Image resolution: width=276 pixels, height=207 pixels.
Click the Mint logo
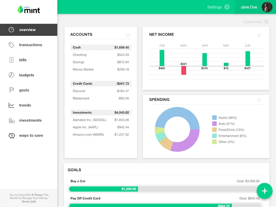click(x=29, y=10)
